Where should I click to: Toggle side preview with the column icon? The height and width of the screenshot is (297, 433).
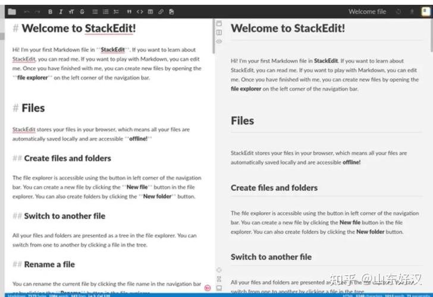[x=219, y=33]
